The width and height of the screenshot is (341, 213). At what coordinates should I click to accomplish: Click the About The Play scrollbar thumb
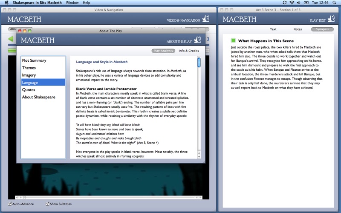[199, 62]
